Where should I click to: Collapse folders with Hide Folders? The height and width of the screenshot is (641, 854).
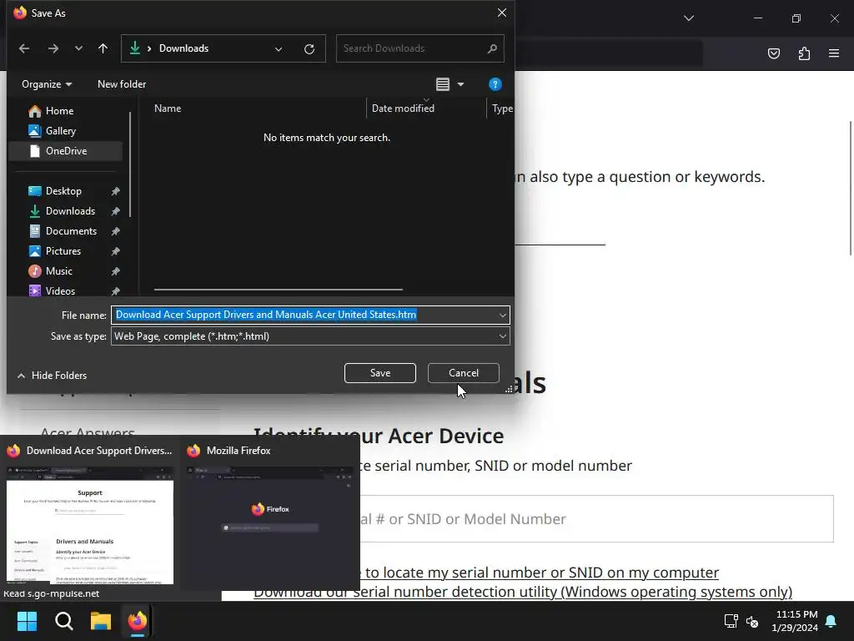(x=53, y=375)
